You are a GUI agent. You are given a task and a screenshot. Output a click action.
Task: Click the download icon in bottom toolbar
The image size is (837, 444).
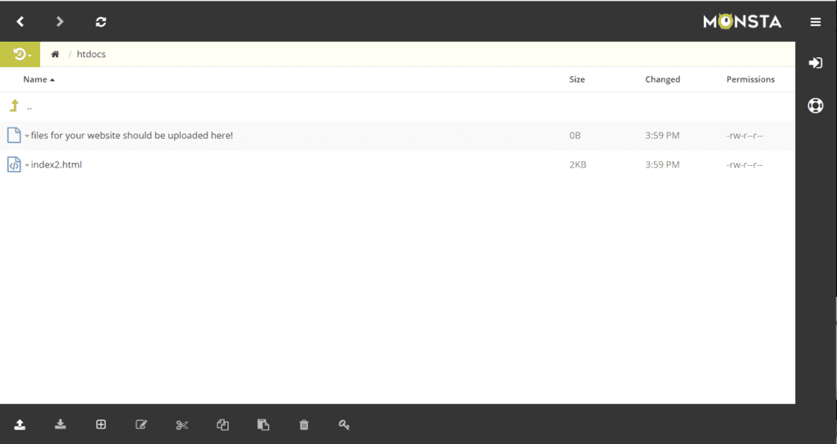[x=60, y=424]
